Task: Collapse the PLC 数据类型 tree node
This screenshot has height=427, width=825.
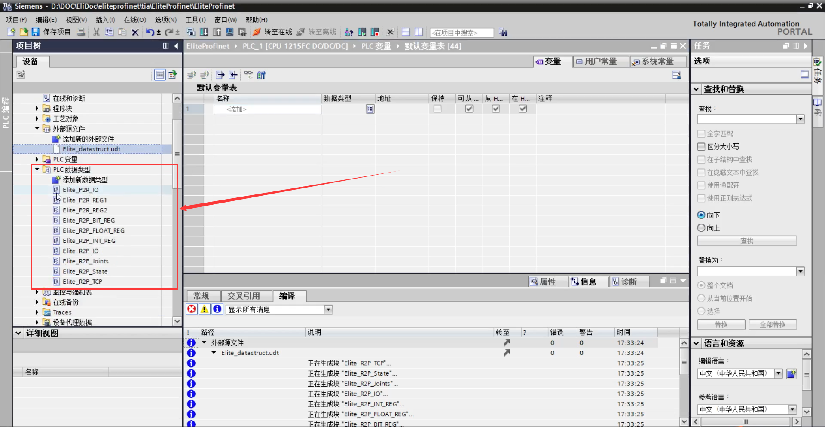Action: tap(37, 170)
